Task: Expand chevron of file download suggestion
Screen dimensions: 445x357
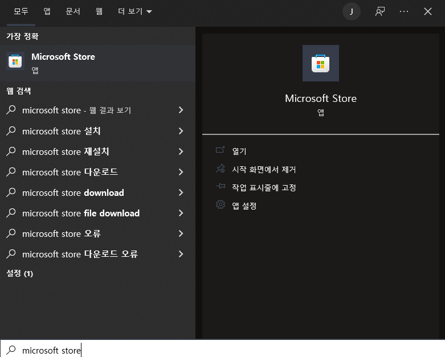Action: coord(181,213)
